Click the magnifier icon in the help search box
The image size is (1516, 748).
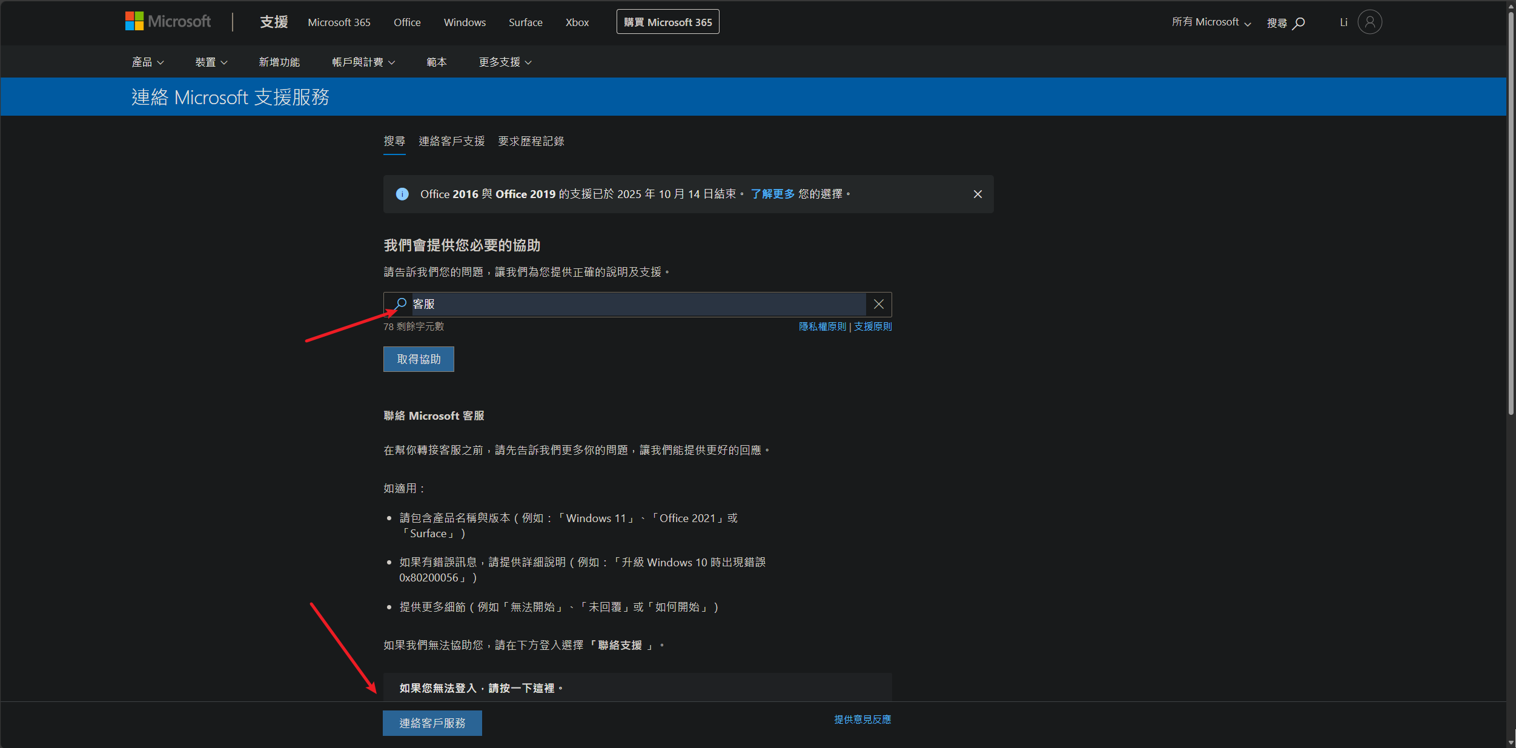(x=400, y=304)
